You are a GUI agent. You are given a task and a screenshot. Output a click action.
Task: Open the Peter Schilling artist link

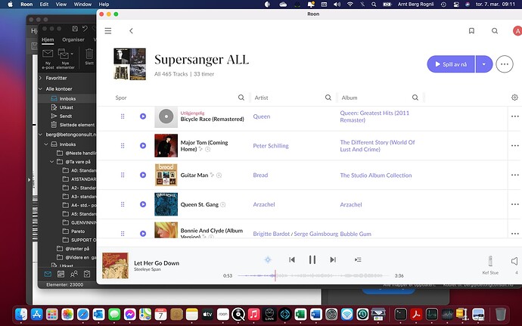click(271, 146)
